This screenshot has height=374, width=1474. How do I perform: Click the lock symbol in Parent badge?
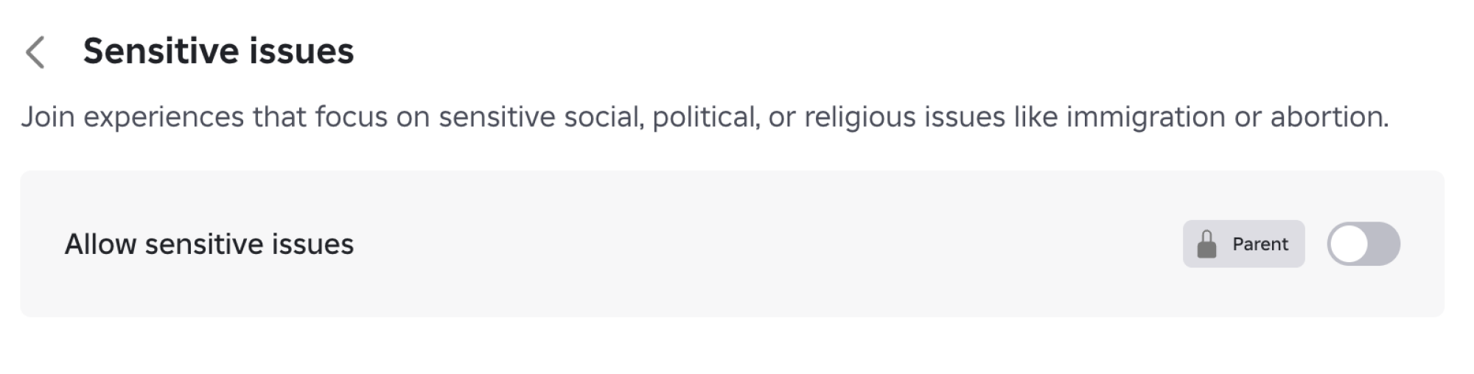pos(1206,244)
